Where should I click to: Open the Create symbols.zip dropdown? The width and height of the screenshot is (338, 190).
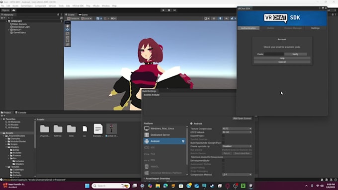tap(237, 146)
